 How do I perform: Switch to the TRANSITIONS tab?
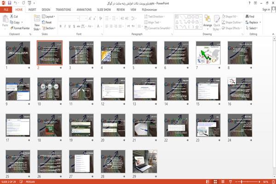coord(63,10)
